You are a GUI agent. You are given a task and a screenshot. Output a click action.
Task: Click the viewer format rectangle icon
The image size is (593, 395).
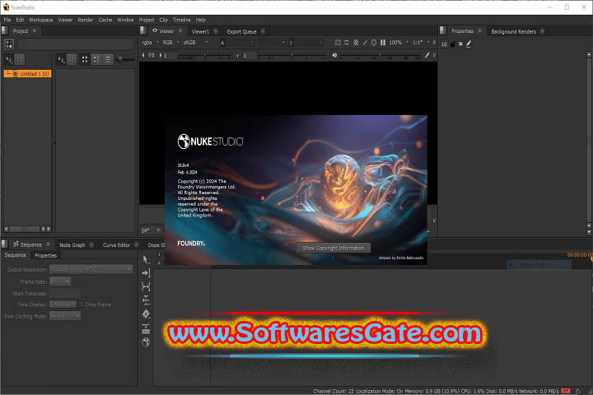click(x=347, y=42)
